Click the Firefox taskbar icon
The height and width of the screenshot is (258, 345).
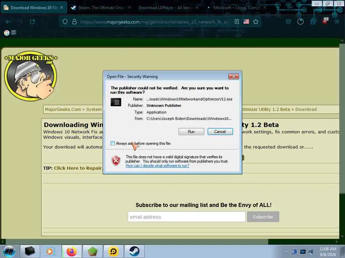click(x=72, y=251)
